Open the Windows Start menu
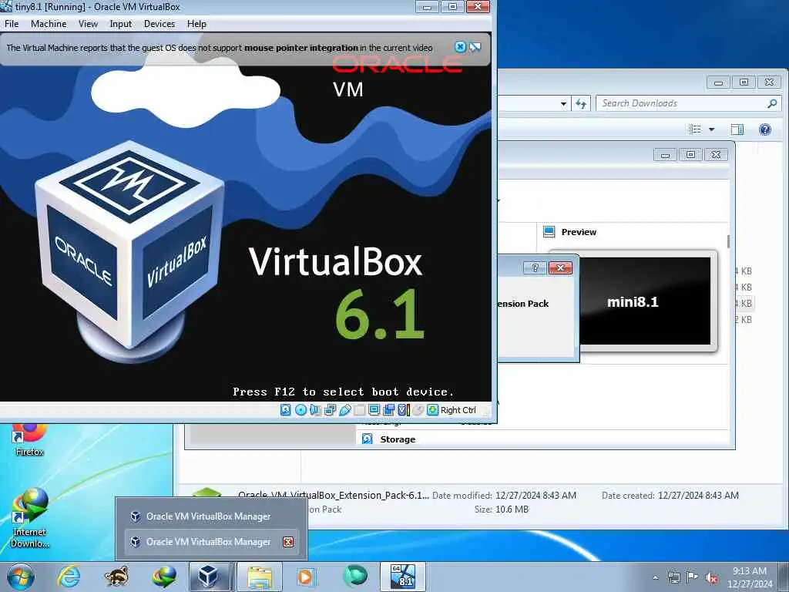This screenshot has height=592, width=789. click(20, 577)
